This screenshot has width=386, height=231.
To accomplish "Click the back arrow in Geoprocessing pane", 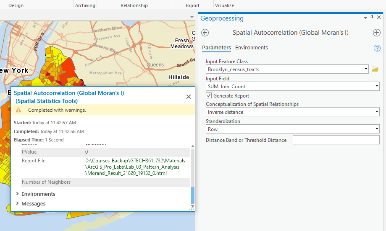I will click(205, 33).
